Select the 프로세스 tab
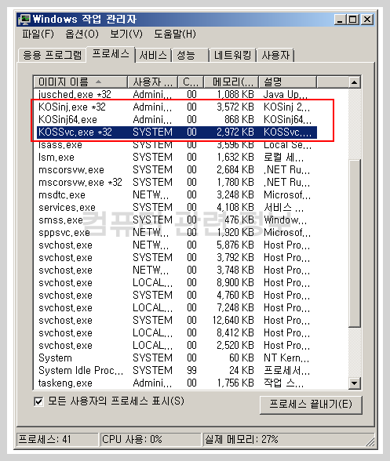This screenshot has width=390, height=461. (x=111, y=54)
